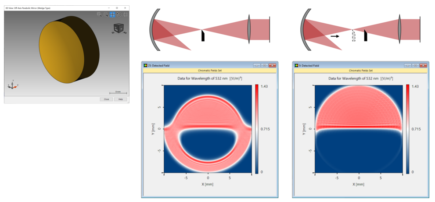This screenshot has width=435, height=202.
Task: Close the 3D View window with X
Action: point(125,8)
